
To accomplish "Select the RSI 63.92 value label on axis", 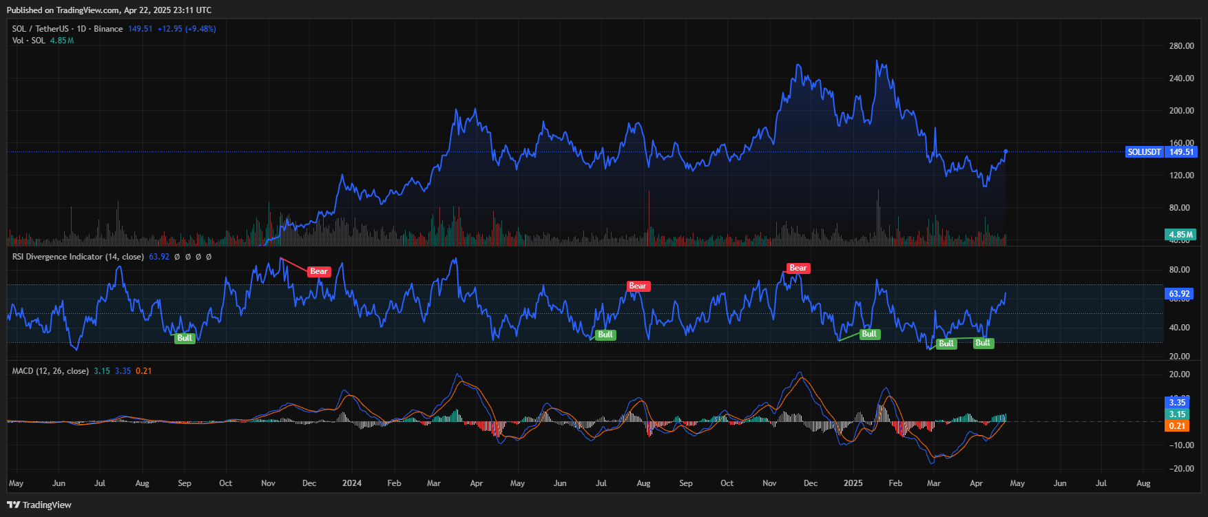I will [x=1180, y=294].
